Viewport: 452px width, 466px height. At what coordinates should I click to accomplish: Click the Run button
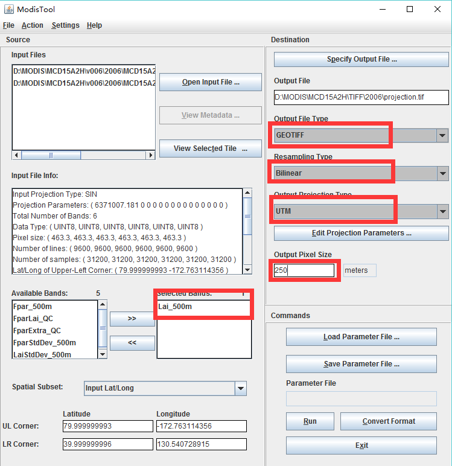pos(310,421)
